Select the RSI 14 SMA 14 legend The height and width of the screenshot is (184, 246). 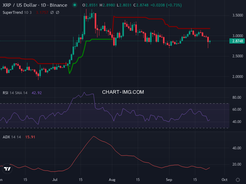(15, 93)
